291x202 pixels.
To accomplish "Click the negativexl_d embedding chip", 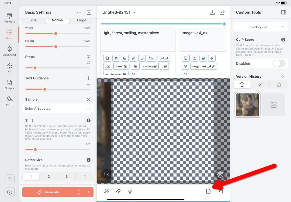I will 203,67.
